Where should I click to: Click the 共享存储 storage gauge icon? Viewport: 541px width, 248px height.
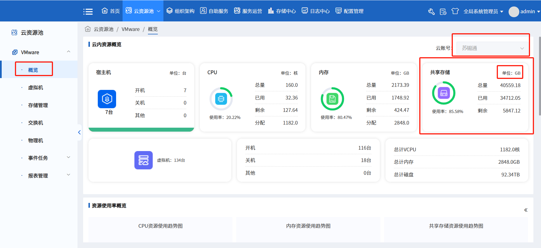[444, 93]
